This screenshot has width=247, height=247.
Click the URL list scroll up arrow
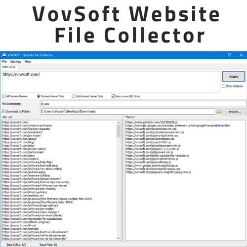(x=119, y=123)
